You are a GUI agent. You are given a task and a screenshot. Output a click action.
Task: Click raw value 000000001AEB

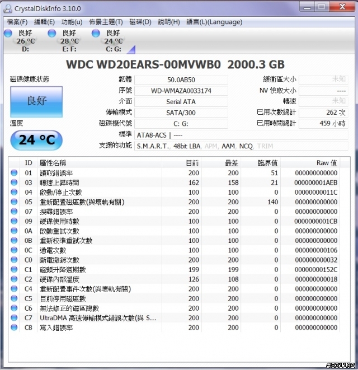(x=316, y=182)
